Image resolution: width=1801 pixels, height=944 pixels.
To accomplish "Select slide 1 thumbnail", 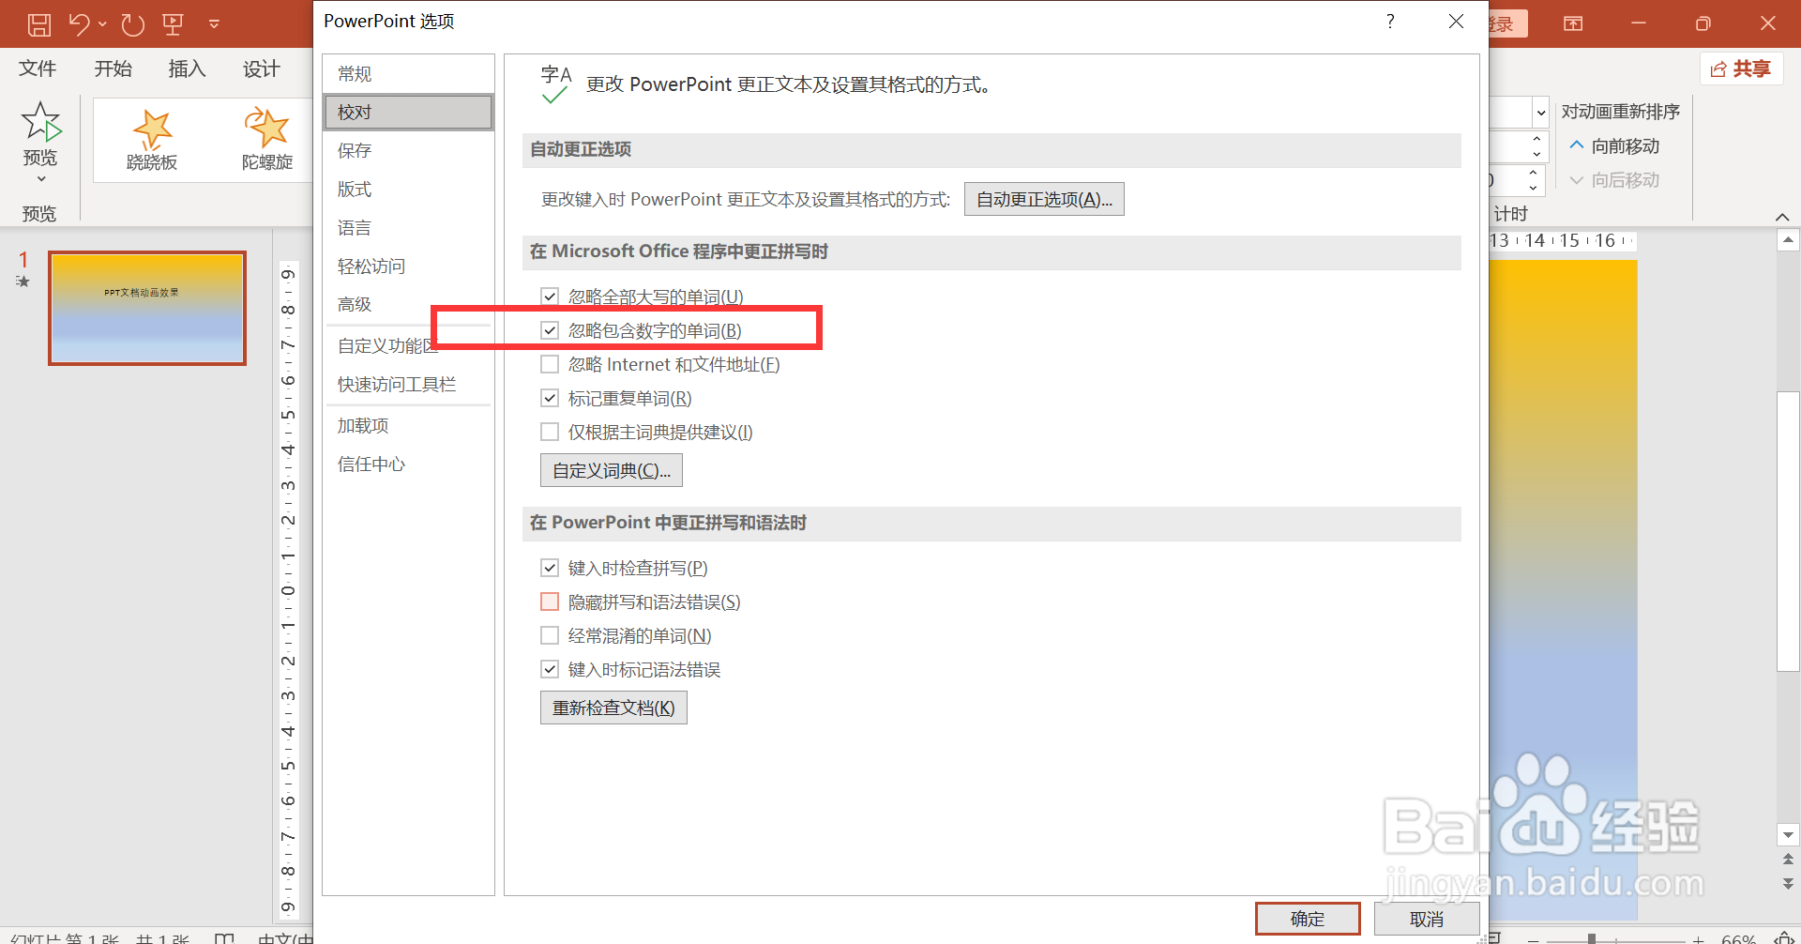I will [x=147, y=308].
